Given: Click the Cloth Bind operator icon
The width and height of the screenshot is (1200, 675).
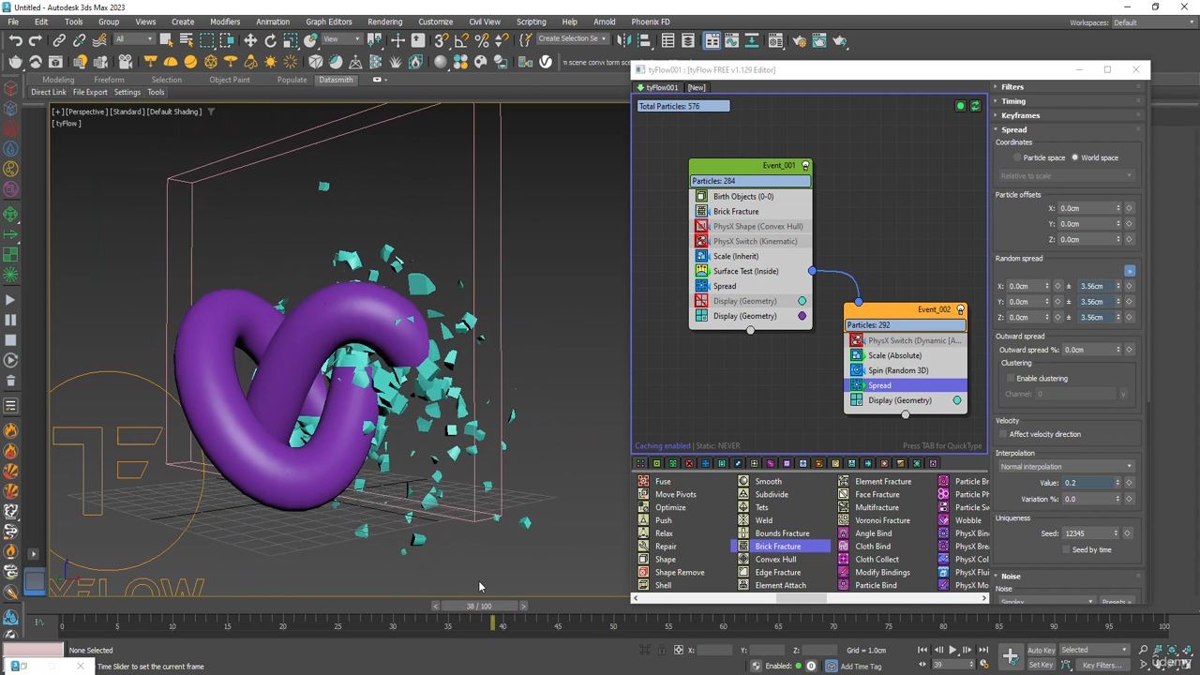Looking at the screenshot, I should pyautogui.click(x=844, y=547).
